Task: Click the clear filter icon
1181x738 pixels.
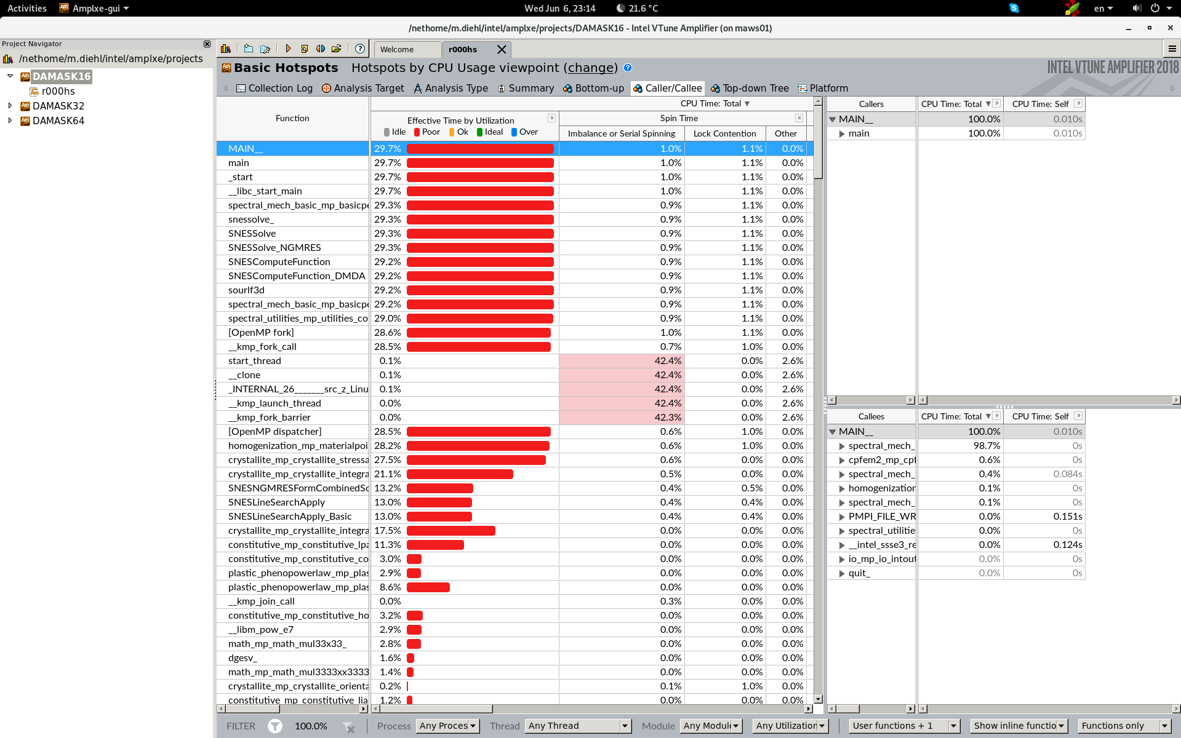Action: pyautogui.click(x=349, y=727)
